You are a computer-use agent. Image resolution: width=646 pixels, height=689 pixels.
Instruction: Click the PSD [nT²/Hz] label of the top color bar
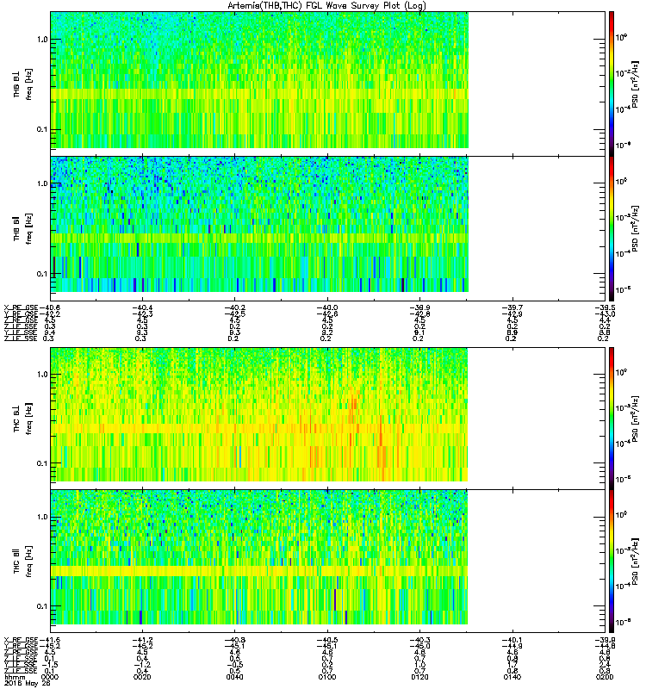[x=635, y=84]
